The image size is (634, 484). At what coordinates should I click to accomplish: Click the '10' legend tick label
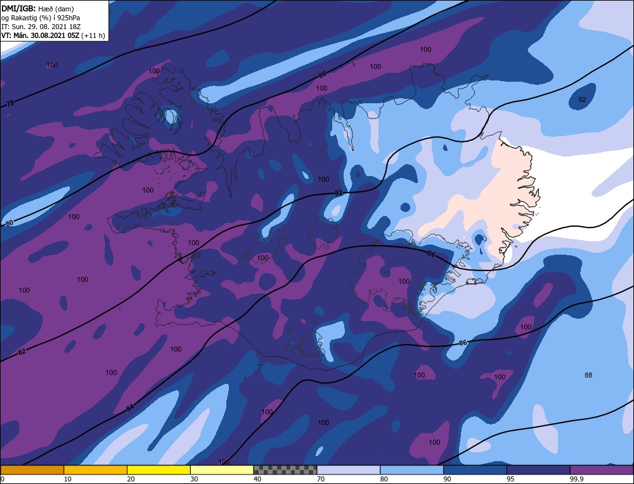pos(68,479)
